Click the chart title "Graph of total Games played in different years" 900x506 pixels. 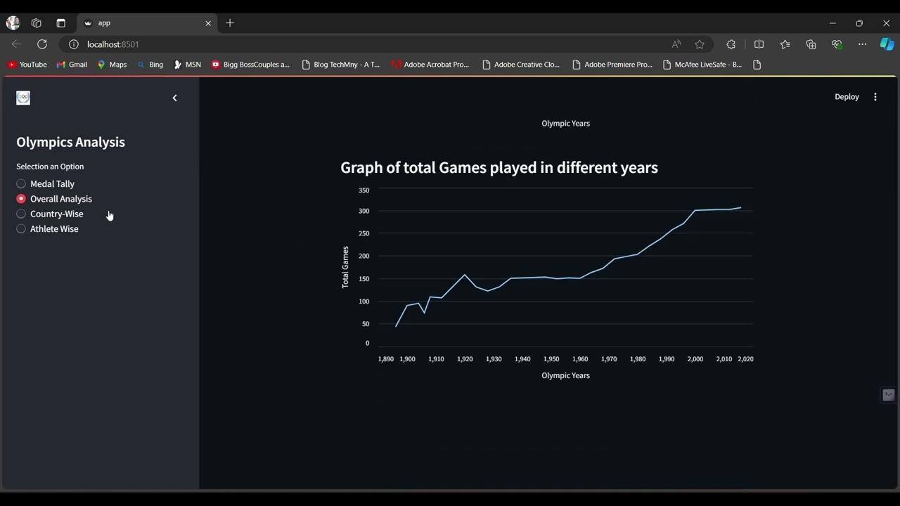point(499,168)
